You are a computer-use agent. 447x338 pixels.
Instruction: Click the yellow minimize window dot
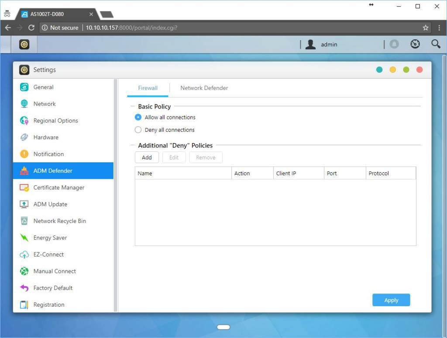point(393,70)
